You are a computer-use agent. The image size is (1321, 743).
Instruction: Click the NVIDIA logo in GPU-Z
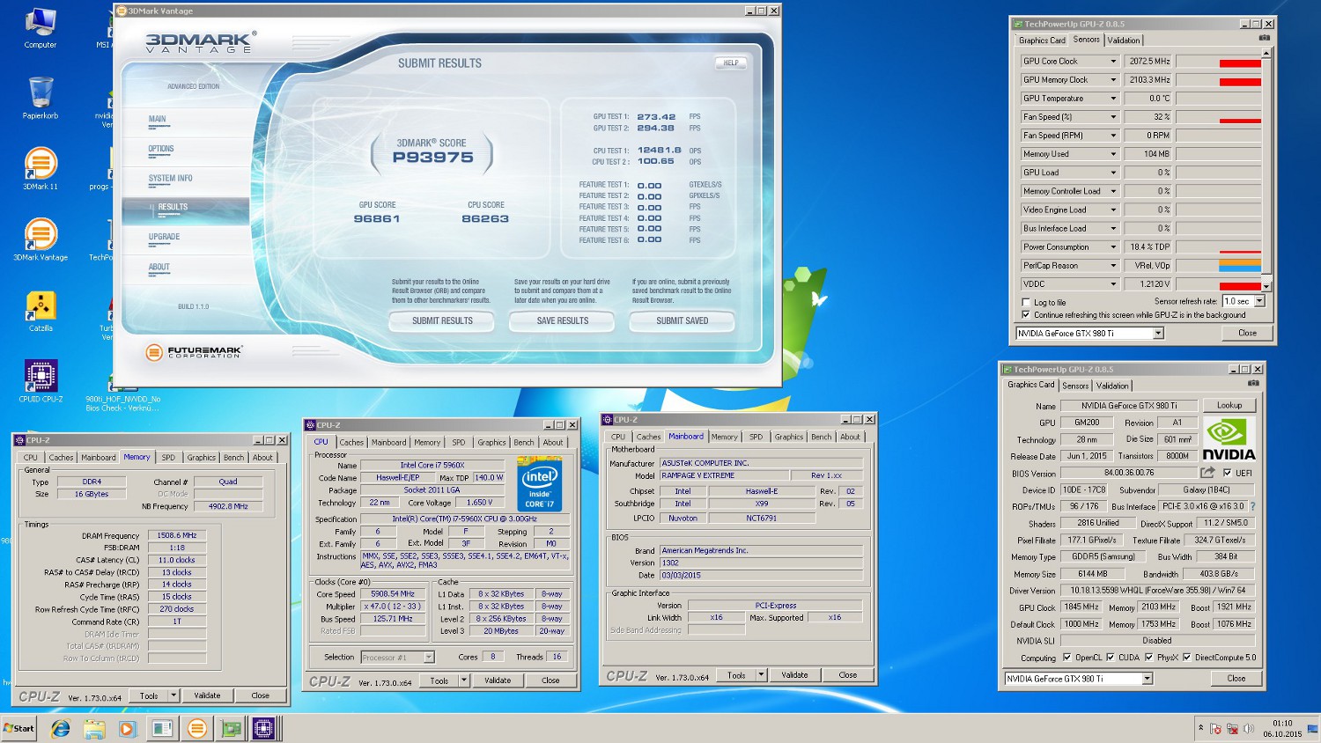(x=1229, y=439)
